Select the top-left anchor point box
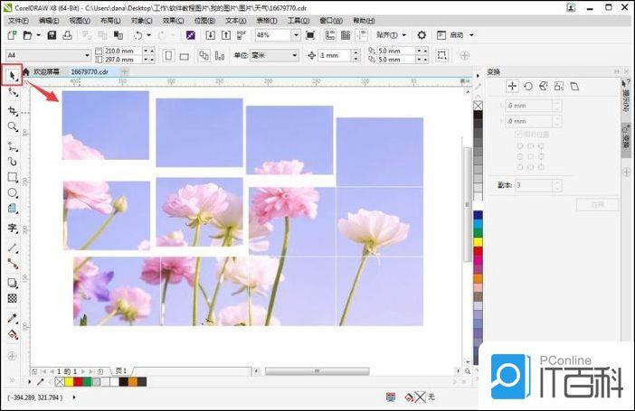Image resolution: width=635 pixels, height=411 pixels. (519, 145)
